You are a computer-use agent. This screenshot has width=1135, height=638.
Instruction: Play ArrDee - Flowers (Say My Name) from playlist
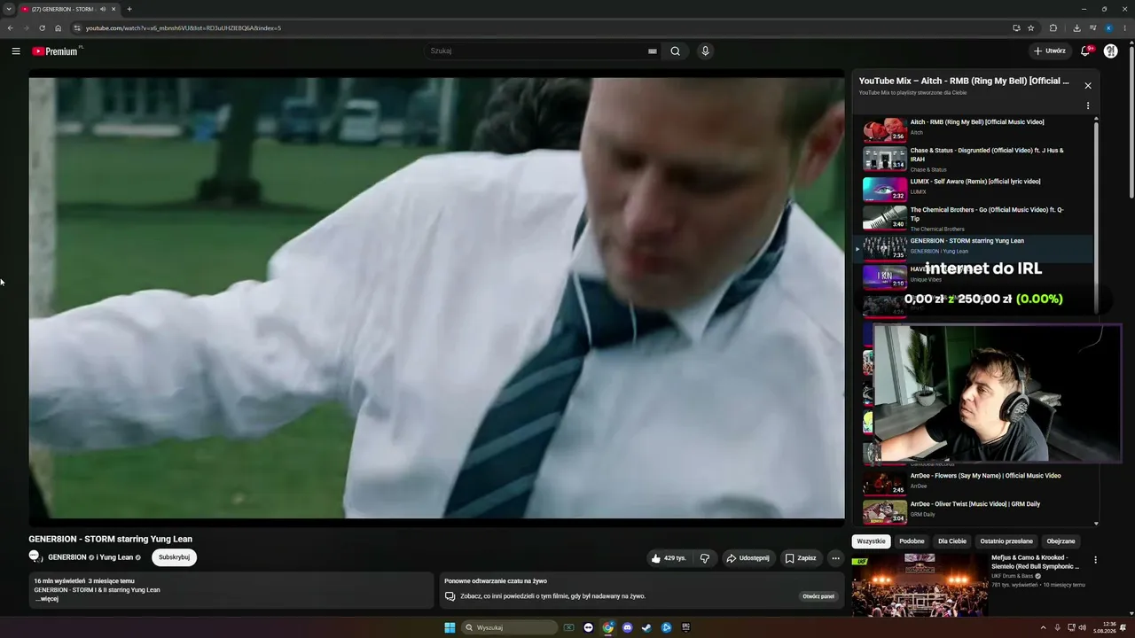tap(975, 483)
